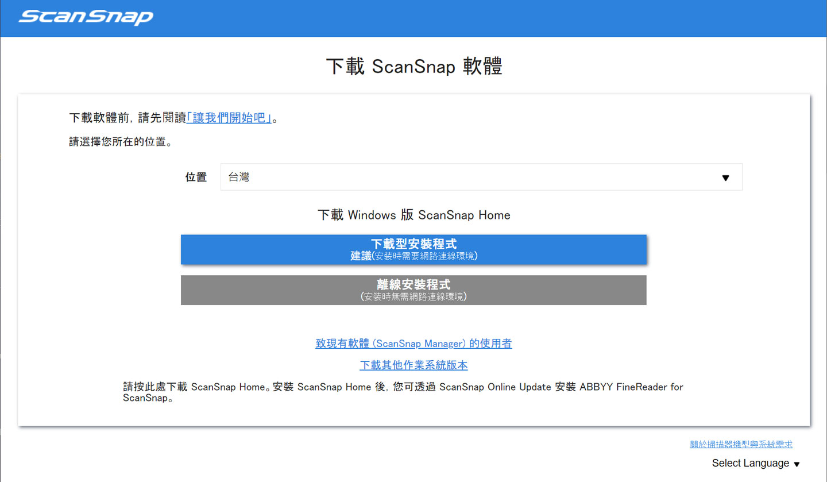Image resolution: width=827 pixels, height=482 pixels.
Task: Click the Select Language chevron arrow
Action: pos(797,464)
